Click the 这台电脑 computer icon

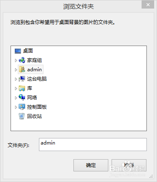point(22,79)
